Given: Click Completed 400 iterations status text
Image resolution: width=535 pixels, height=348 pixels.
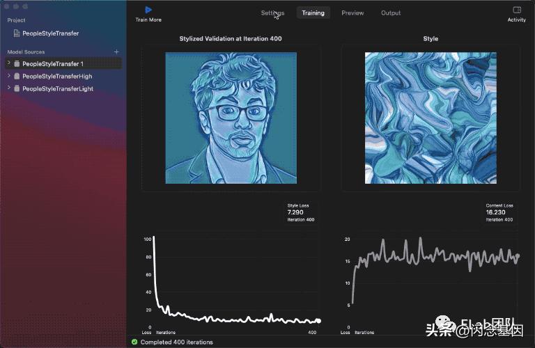Looking at the screenshot, I should [x=177, y=342].
